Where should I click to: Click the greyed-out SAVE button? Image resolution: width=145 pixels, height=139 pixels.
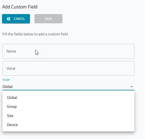point(48,19)
